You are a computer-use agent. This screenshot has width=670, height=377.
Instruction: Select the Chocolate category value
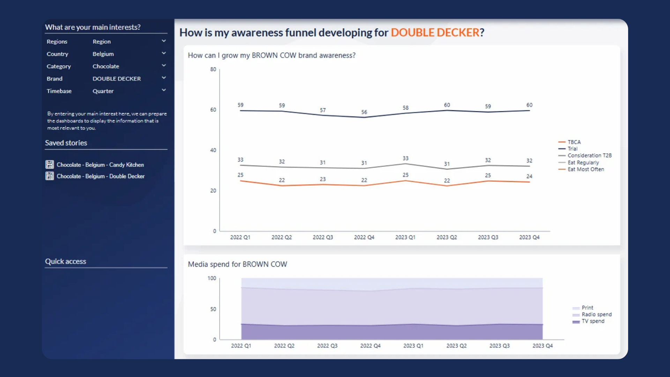(x=106, y=66)
